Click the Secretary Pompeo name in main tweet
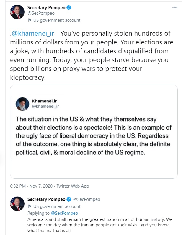The height and width of the screenshot is (235, 191). click(46, 8)
